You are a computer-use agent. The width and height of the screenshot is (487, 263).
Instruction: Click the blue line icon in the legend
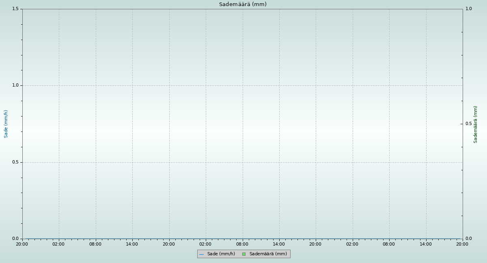[201, 254]
